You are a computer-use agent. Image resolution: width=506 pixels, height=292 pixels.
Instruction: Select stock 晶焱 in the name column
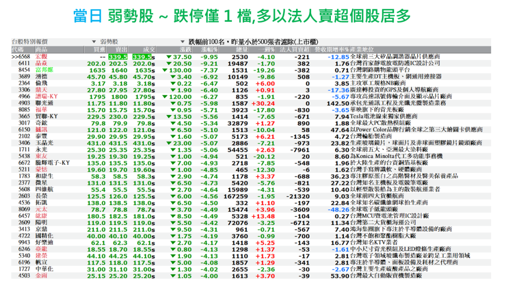click(42, 64)
